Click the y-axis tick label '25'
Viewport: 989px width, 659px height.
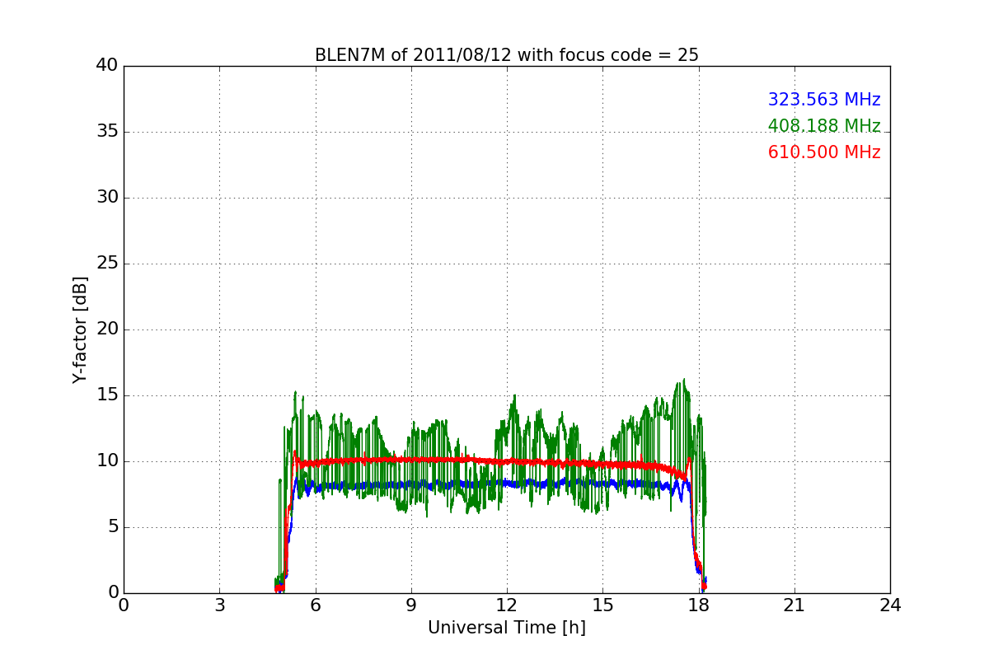(106, 264)
